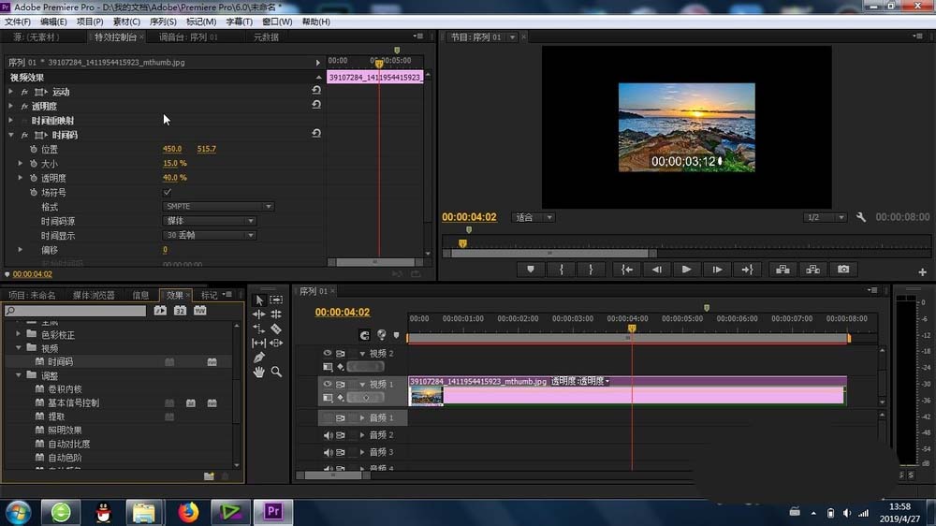The width and height of the screenshot is (936, 526).
Task: Select the Track Select tool
Action: coord(276,300)
